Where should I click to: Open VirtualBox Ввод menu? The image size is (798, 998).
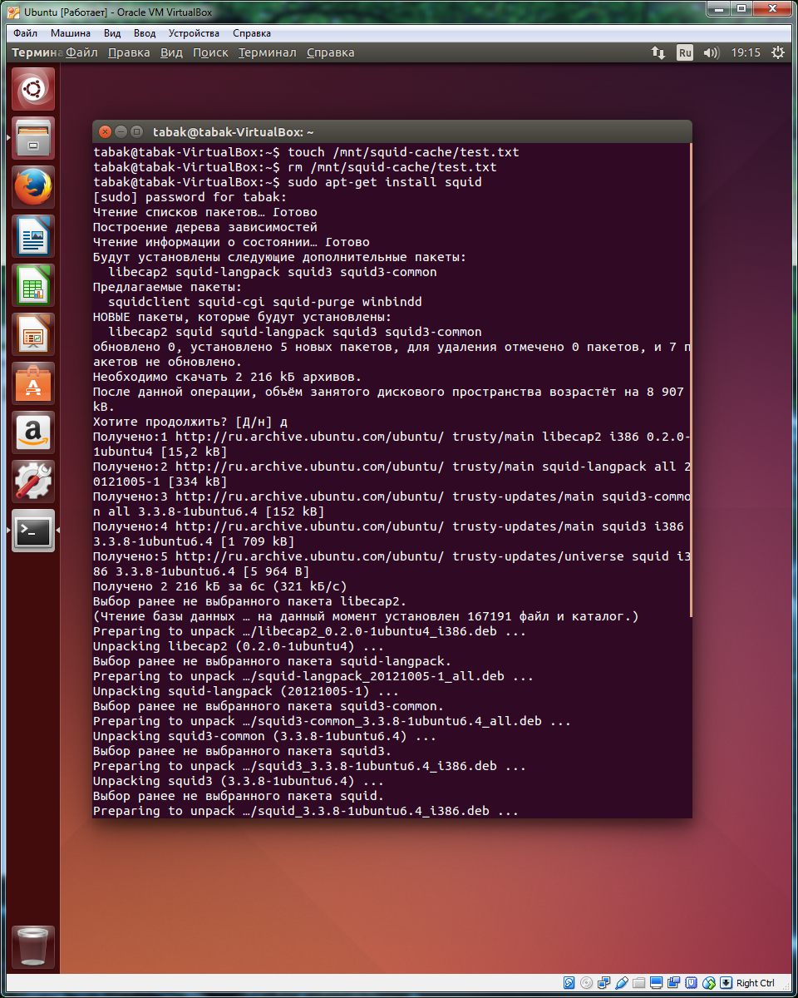[145, 33]
